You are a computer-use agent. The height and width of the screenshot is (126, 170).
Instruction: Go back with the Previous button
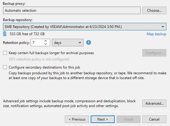coord(77,119)
